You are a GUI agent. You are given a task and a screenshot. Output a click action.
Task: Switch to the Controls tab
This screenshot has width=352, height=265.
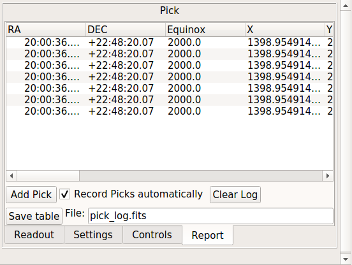click(152, 234)
